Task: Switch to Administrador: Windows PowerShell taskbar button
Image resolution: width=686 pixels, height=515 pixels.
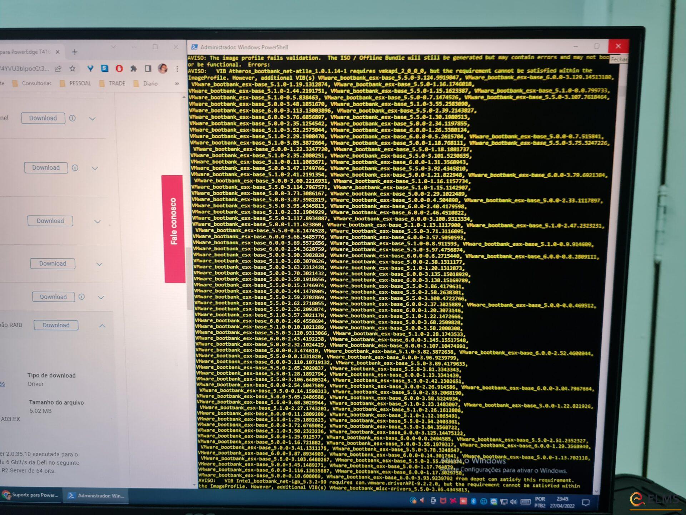Action: tap(96, 495)
